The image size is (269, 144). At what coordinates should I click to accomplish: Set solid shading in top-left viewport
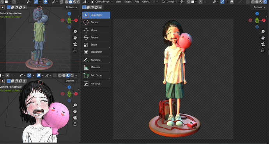pyautogui.click(x=71, y=2)
